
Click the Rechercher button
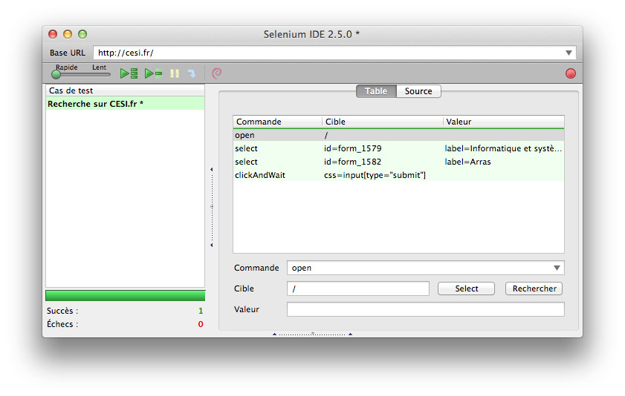tap(534, 288)
